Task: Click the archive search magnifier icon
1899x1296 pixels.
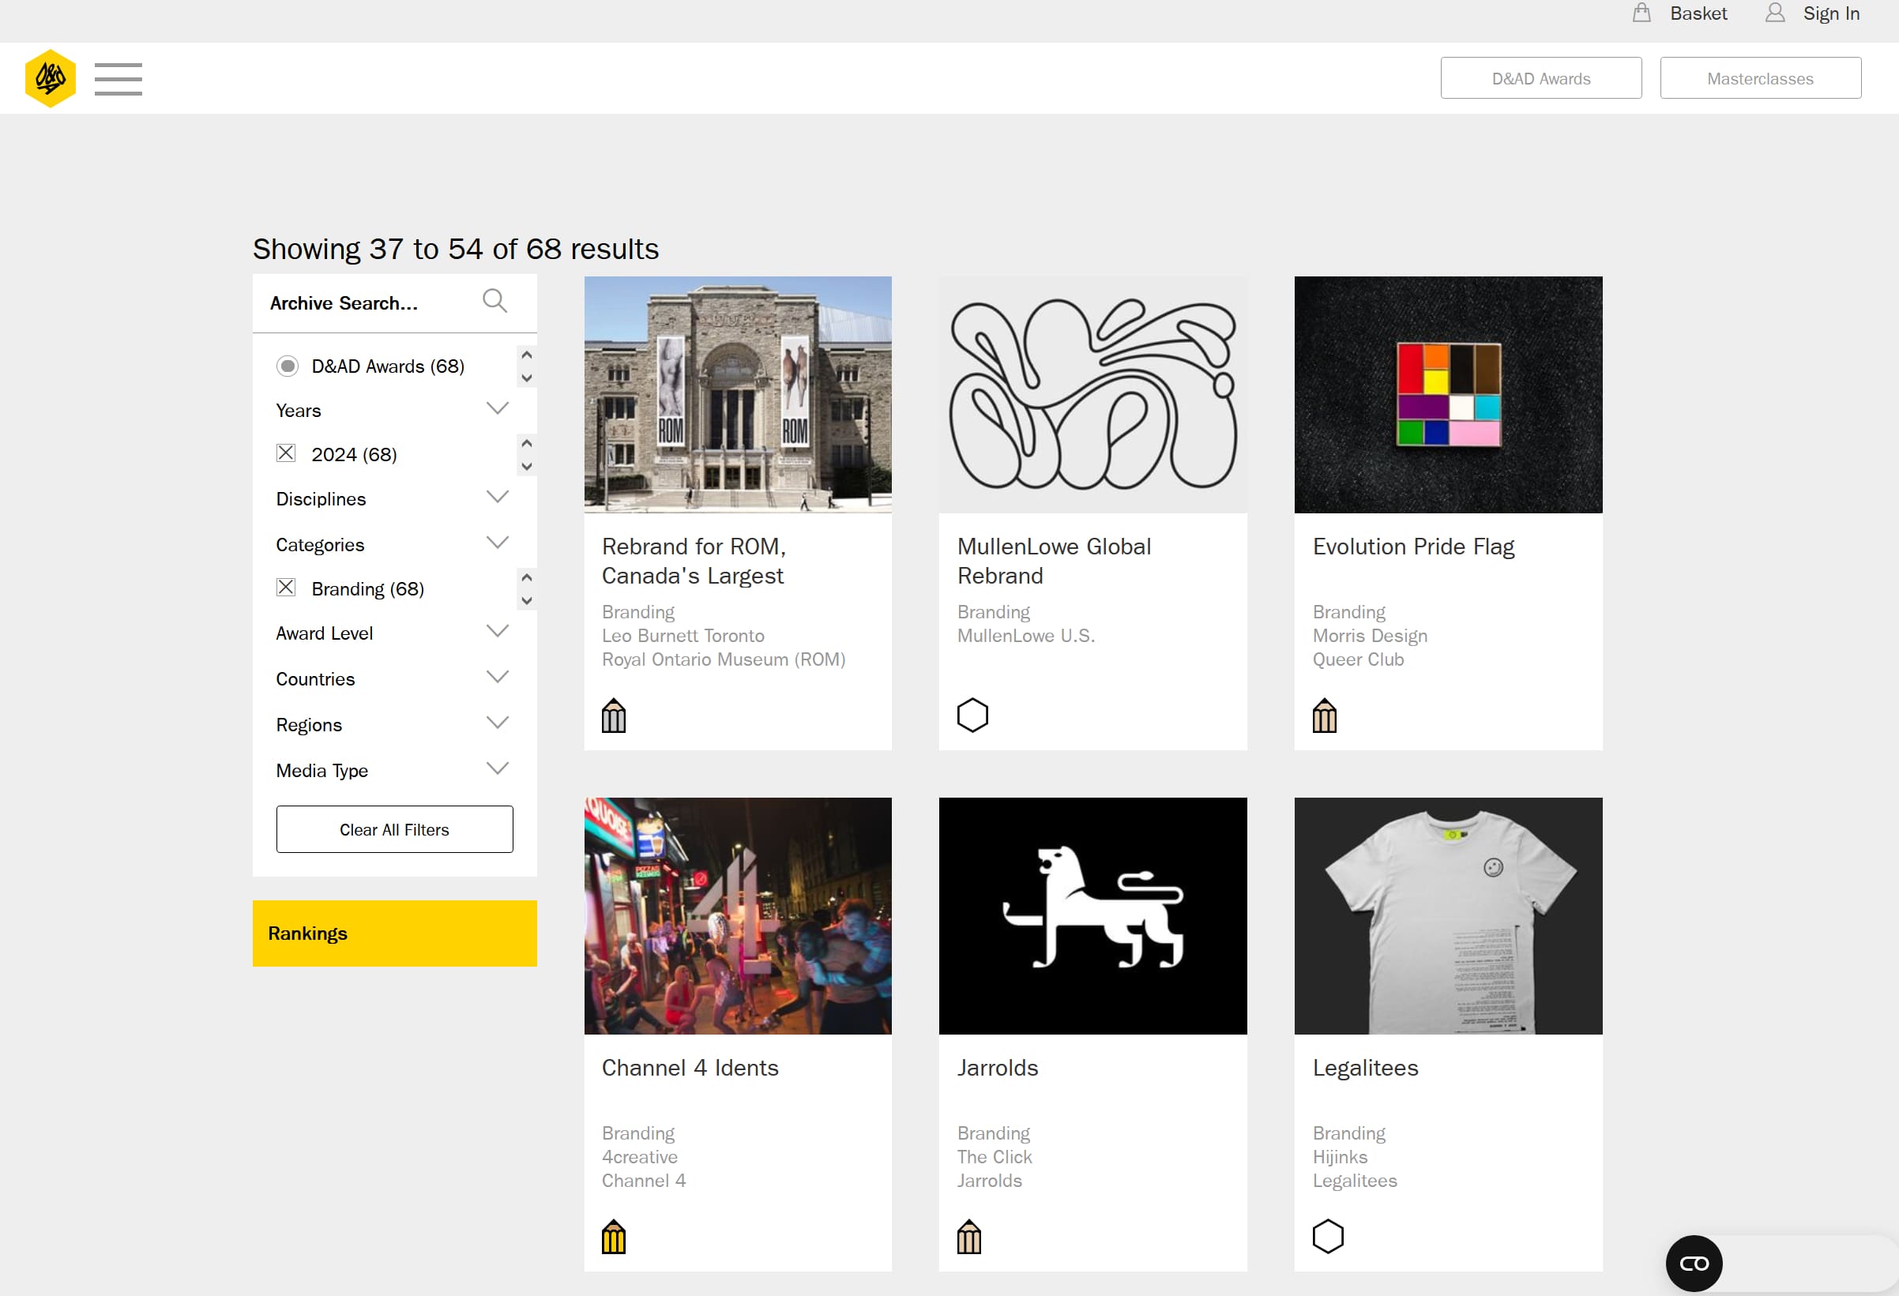Action: coord(494,301)
